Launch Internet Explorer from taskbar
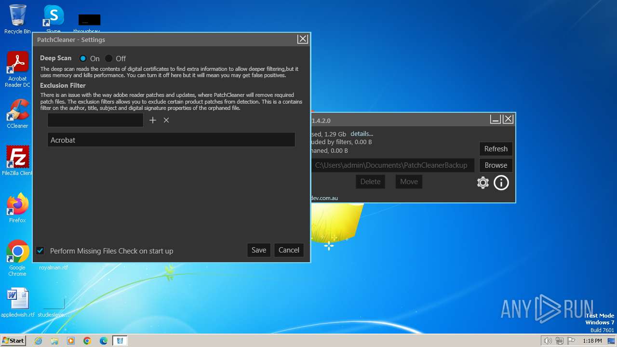 (x=38, y=341)
